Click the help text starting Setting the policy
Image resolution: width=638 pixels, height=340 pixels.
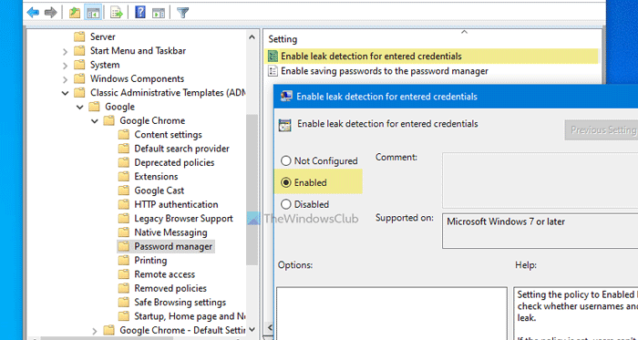[577, 306]
